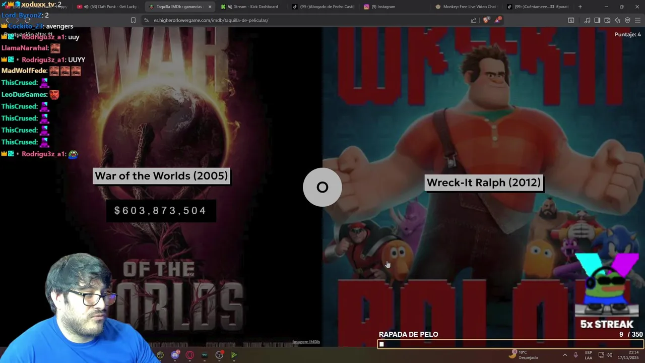The image size is (645, 363).
Task: Mute the Daft Punk tab audio icon
Action: coord(86,7)
